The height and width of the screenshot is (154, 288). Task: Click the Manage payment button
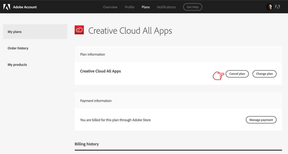261,120
